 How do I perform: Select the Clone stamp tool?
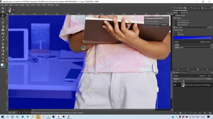point(3,44)
